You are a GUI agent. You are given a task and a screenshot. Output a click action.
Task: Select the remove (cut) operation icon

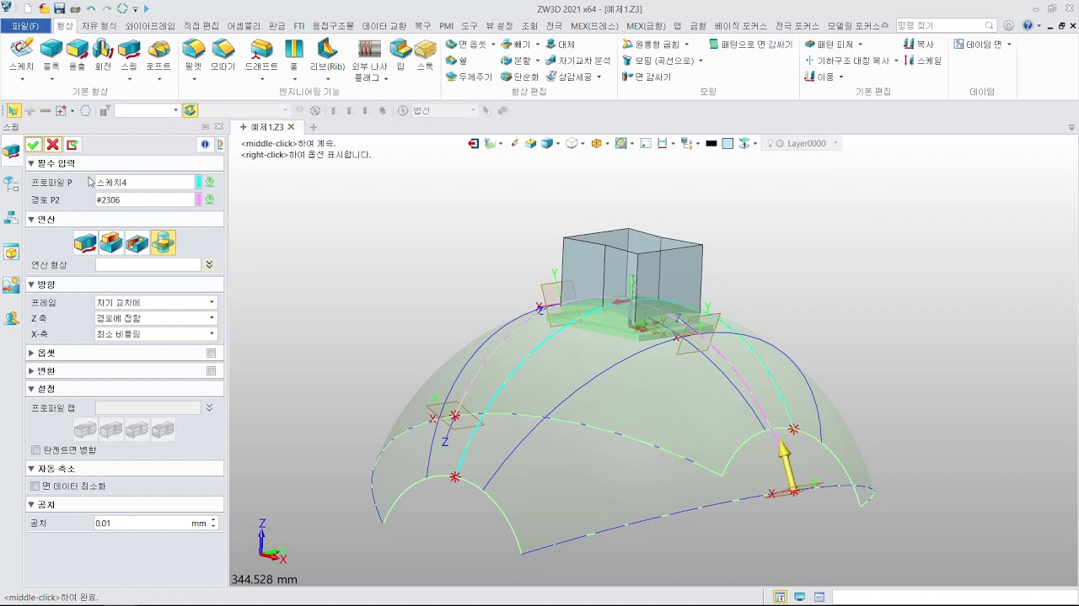(137, 243)
